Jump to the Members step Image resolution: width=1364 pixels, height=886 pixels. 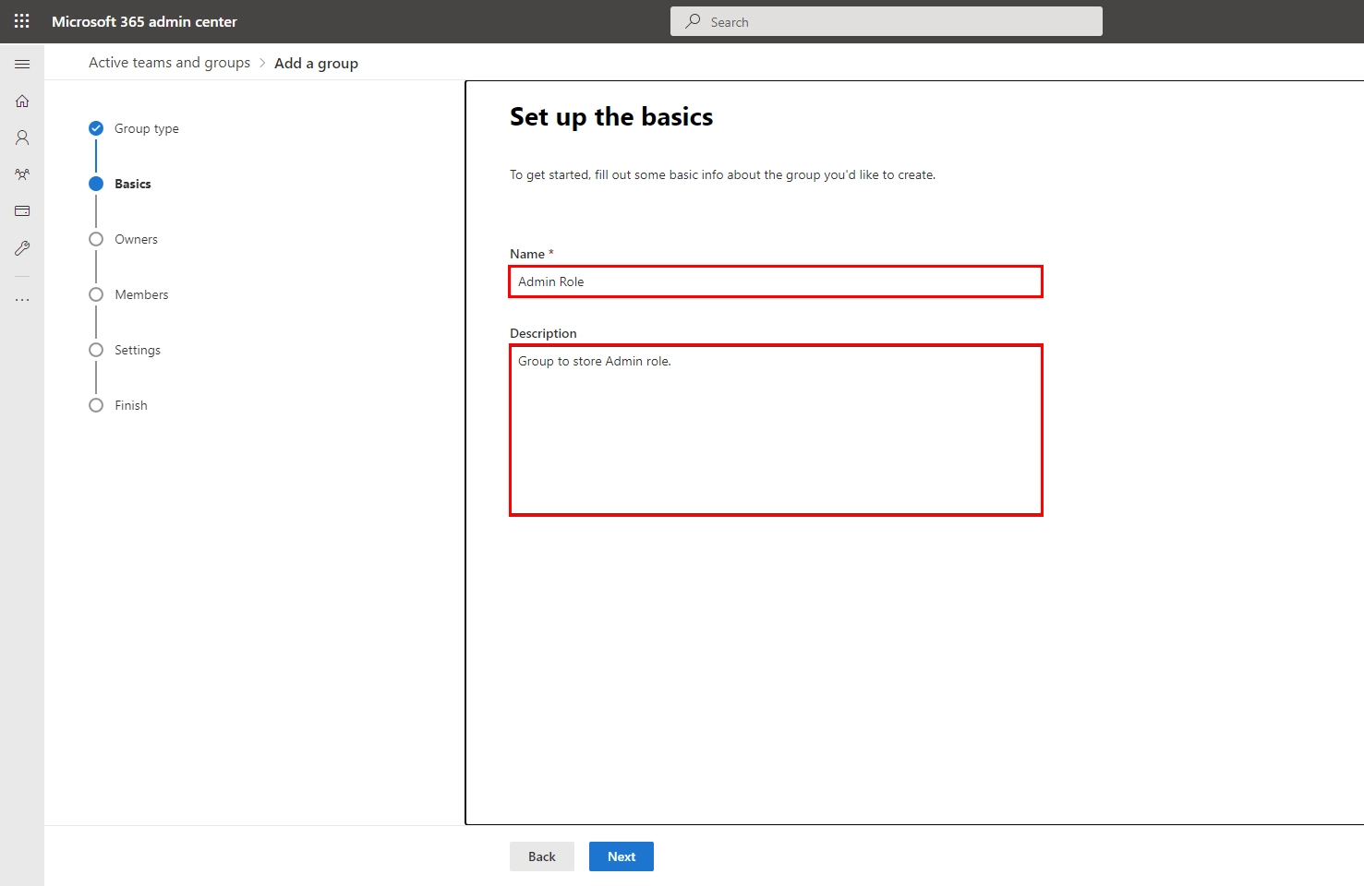(x=128, y=294)
